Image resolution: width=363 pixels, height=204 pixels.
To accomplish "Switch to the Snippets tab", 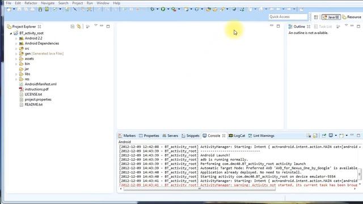I will [x=191, y=136].
